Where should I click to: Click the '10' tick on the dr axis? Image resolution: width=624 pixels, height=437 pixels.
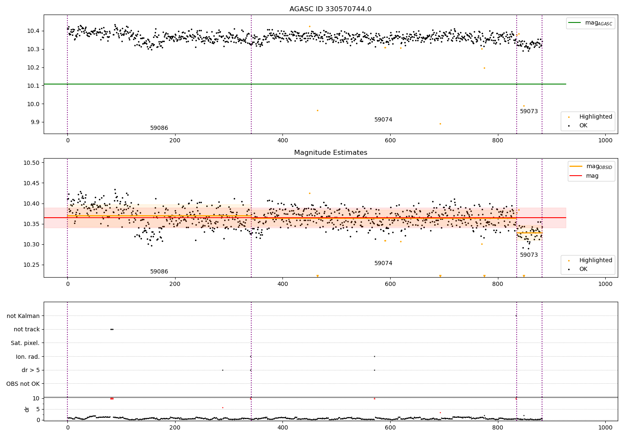tap(36, 398)
